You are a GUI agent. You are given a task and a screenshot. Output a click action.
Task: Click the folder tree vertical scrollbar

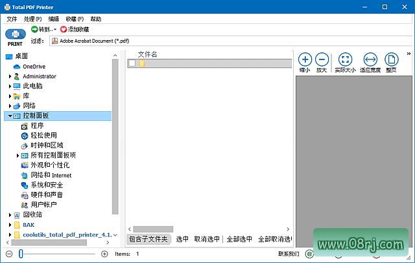115,136
